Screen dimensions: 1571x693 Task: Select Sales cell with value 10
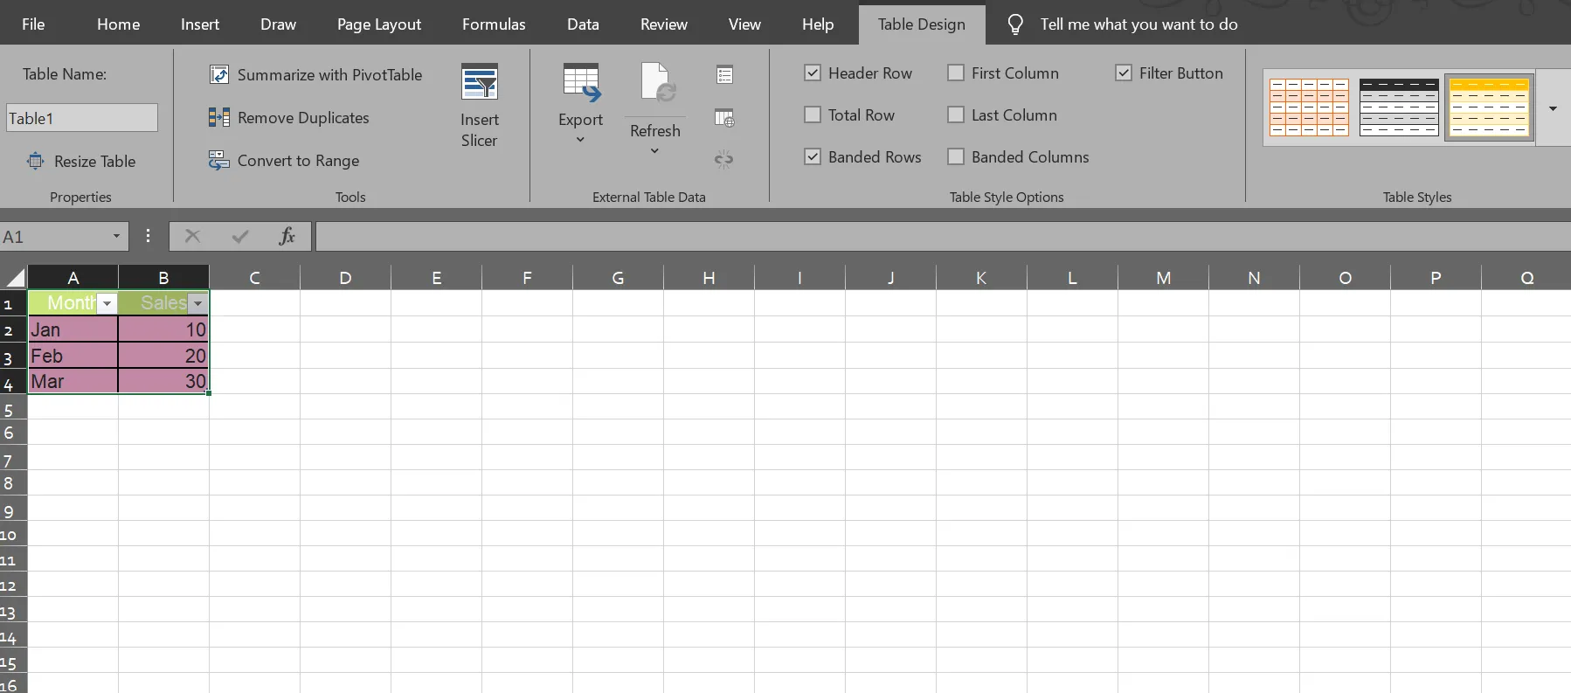point(163,329)
